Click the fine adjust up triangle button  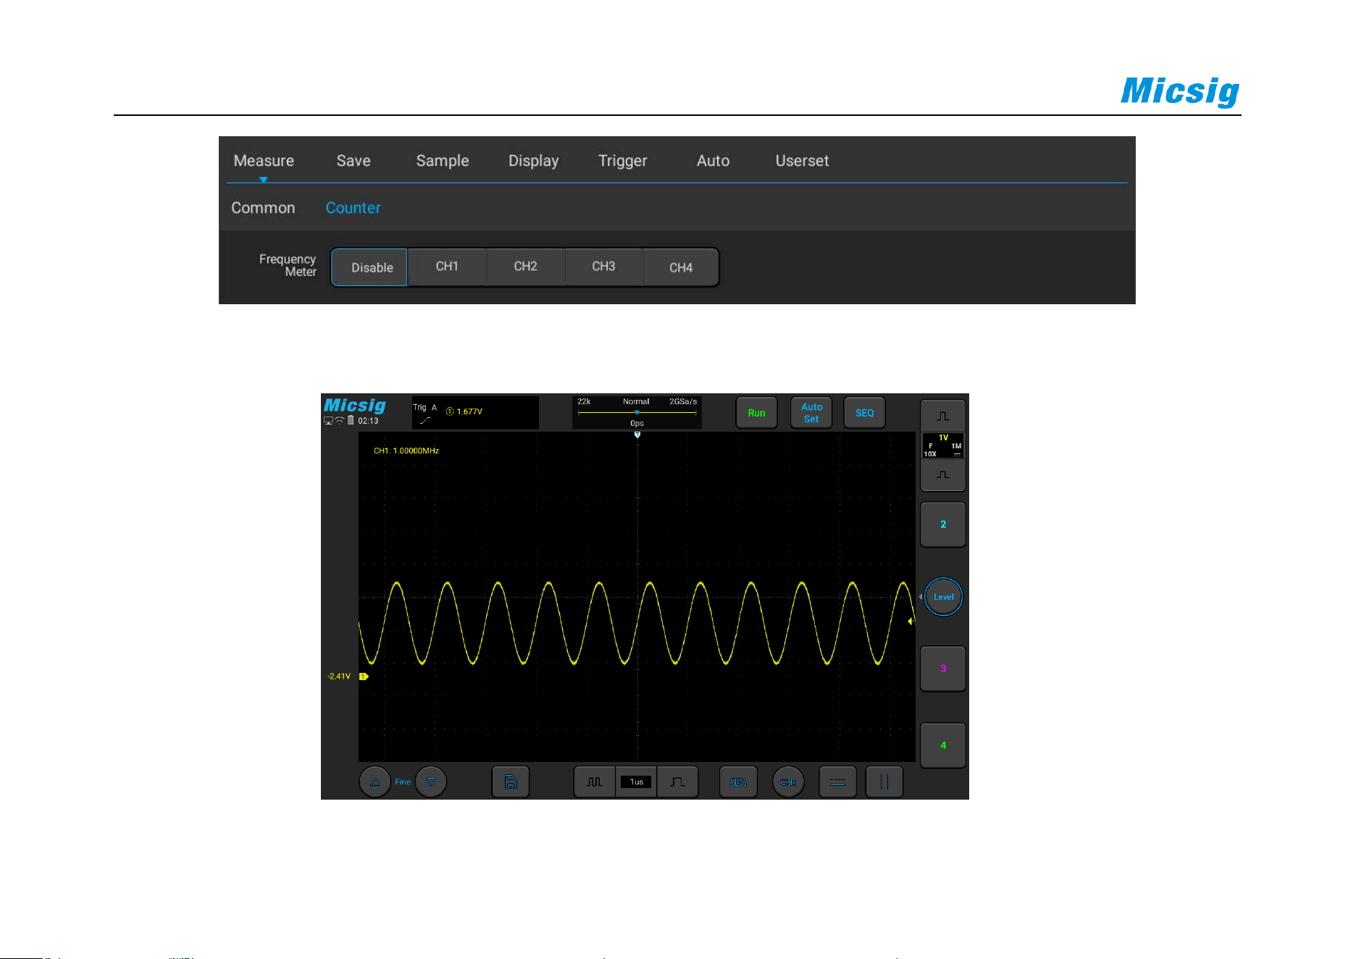point(375,782)
